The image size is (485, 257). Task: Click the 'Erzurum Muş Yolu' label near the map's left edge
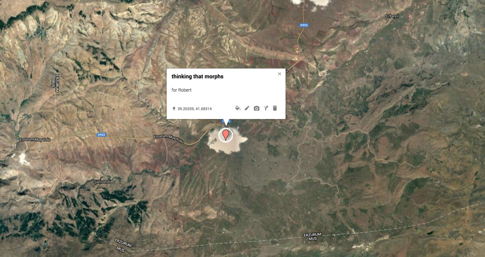35,140
